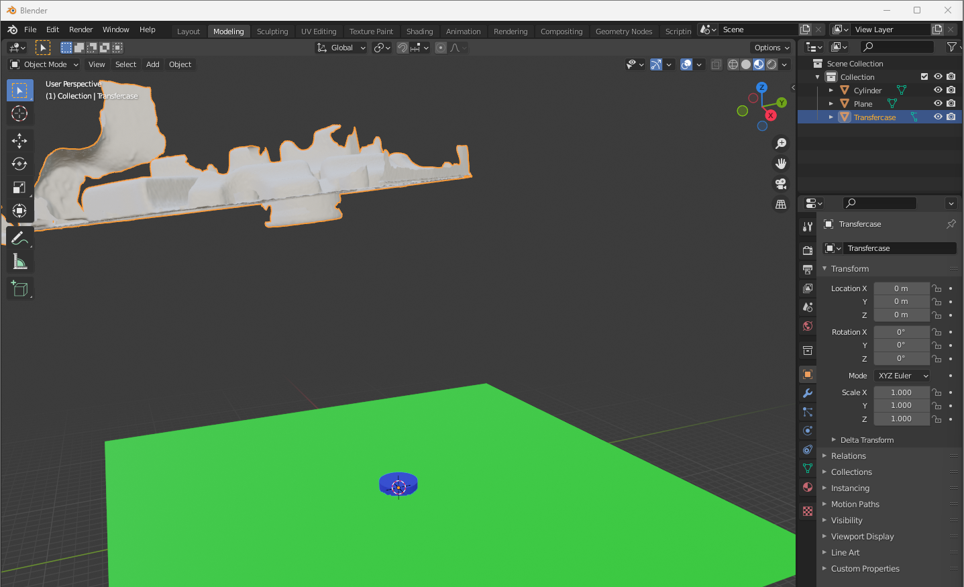Activate the Annotate tool

(19, 238)
